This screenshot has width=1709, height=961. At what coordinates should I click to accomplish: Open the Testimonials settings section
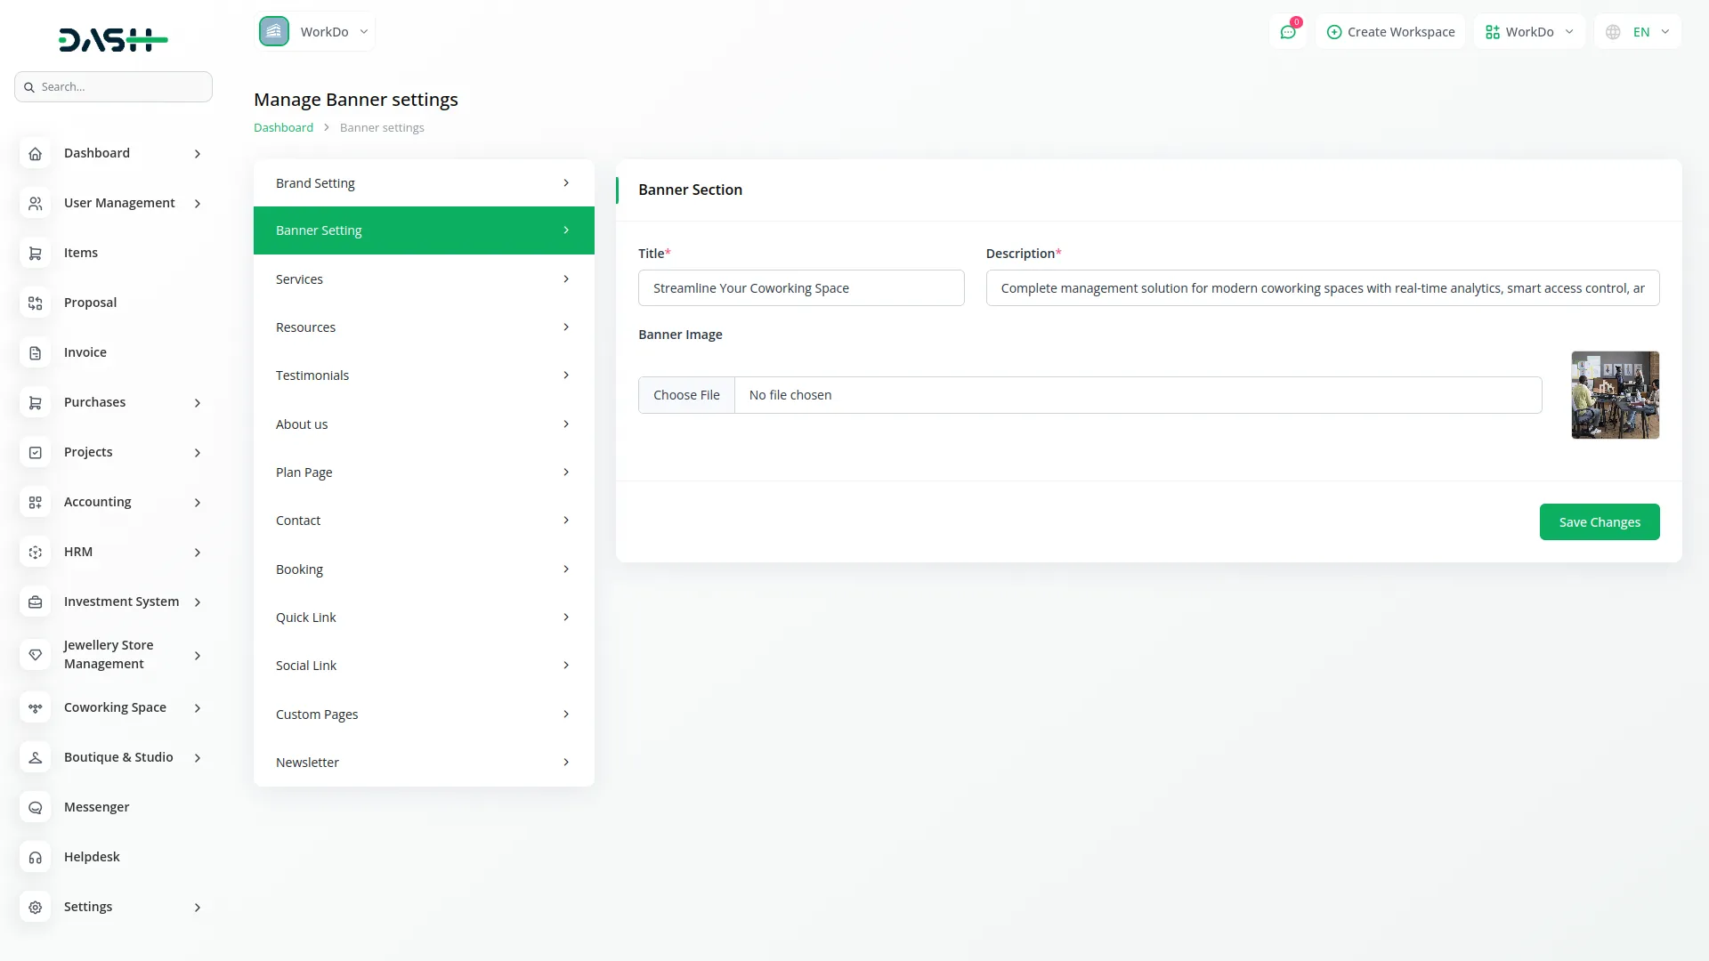pyautogui.click(x=423, y=375)
